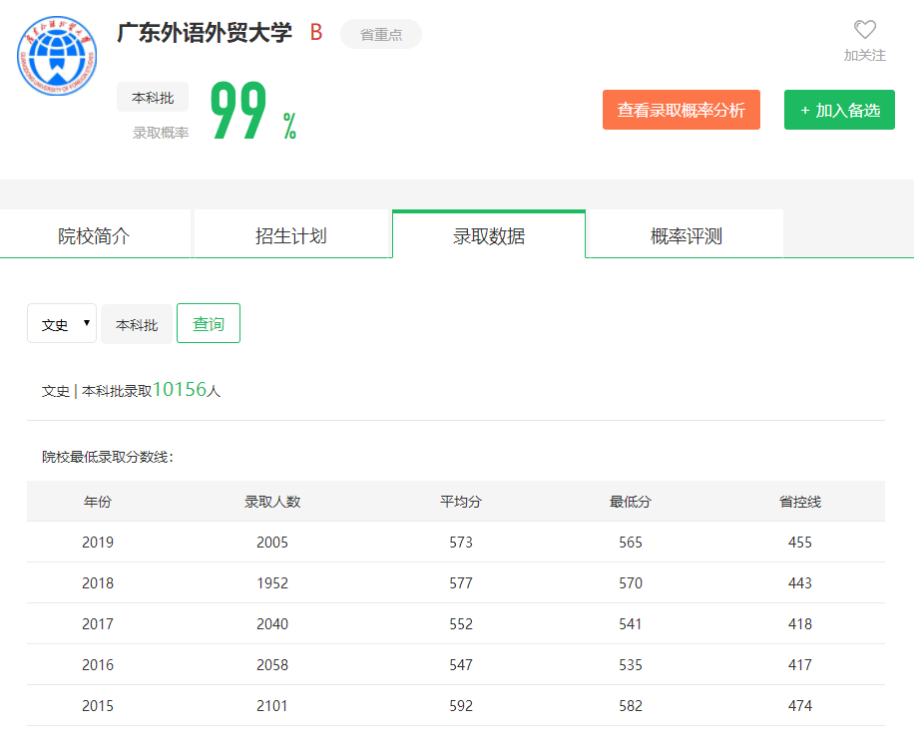
Task: Click provincial line 417
Action: pos(800,664)
